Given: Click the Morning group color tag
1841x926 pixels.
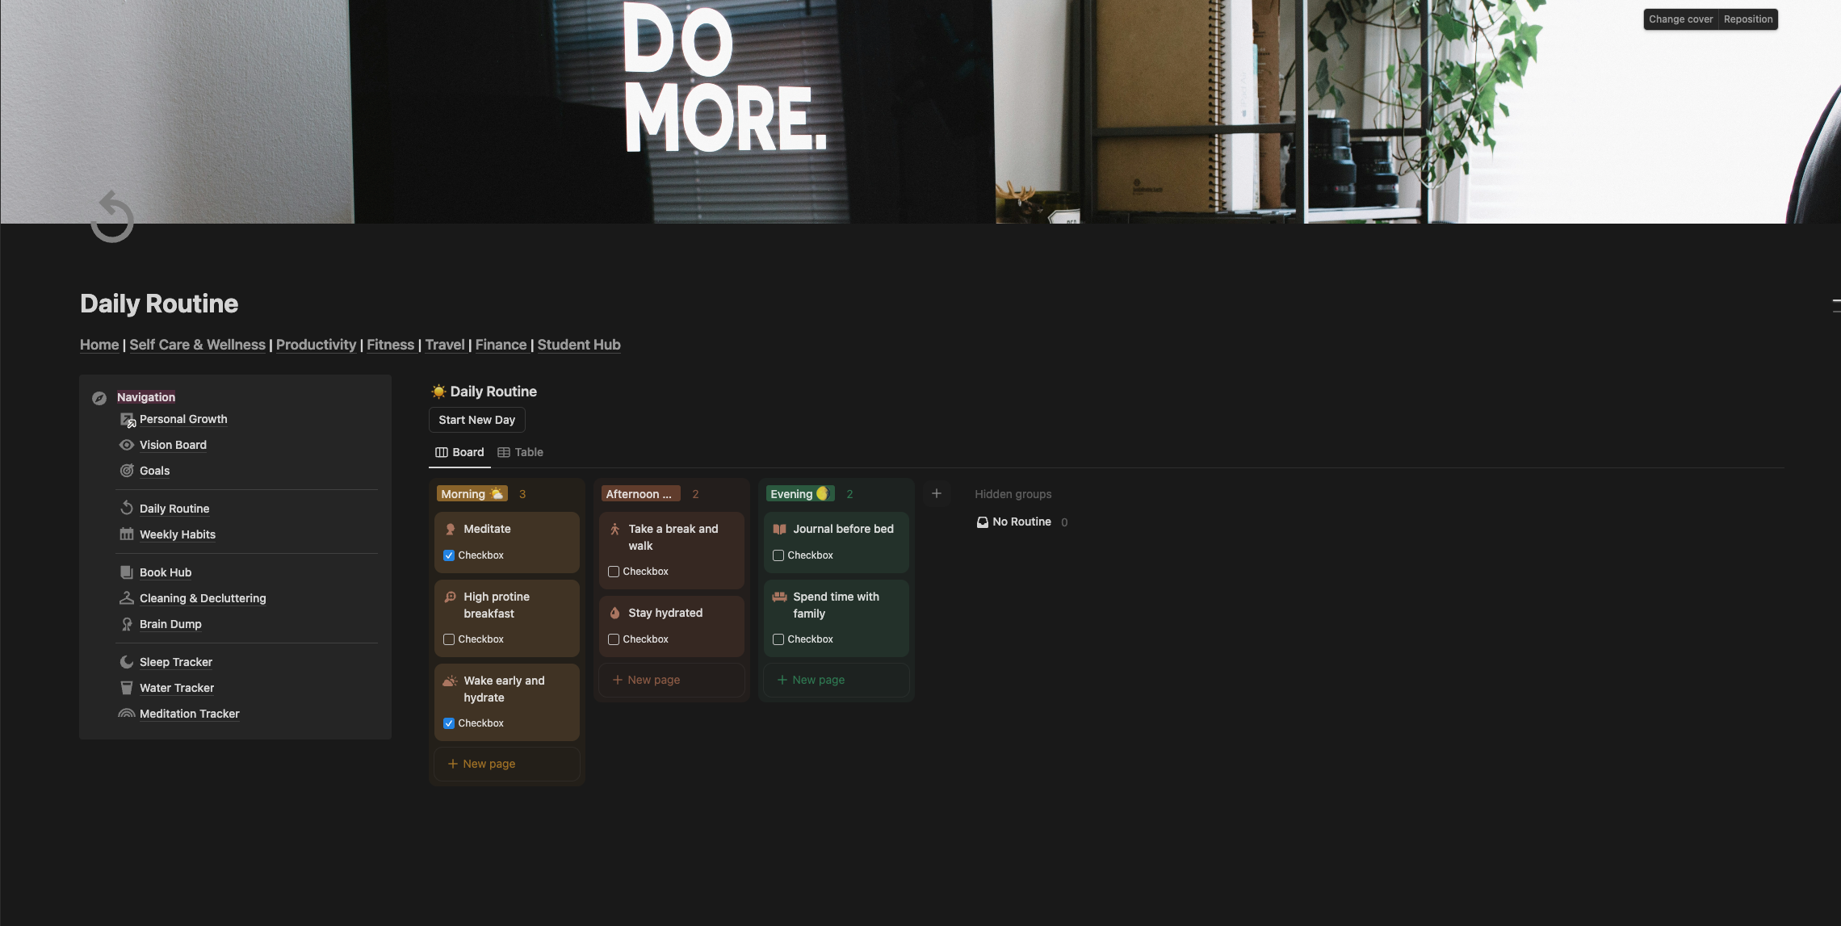Looking at the screenshot, I should 472,494.
